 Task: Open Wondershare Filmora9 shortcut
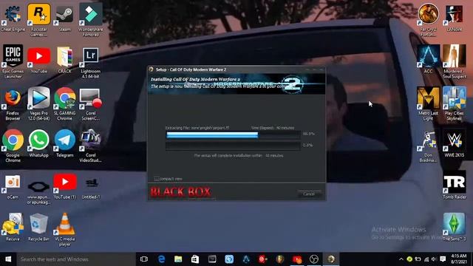[90, 20]
